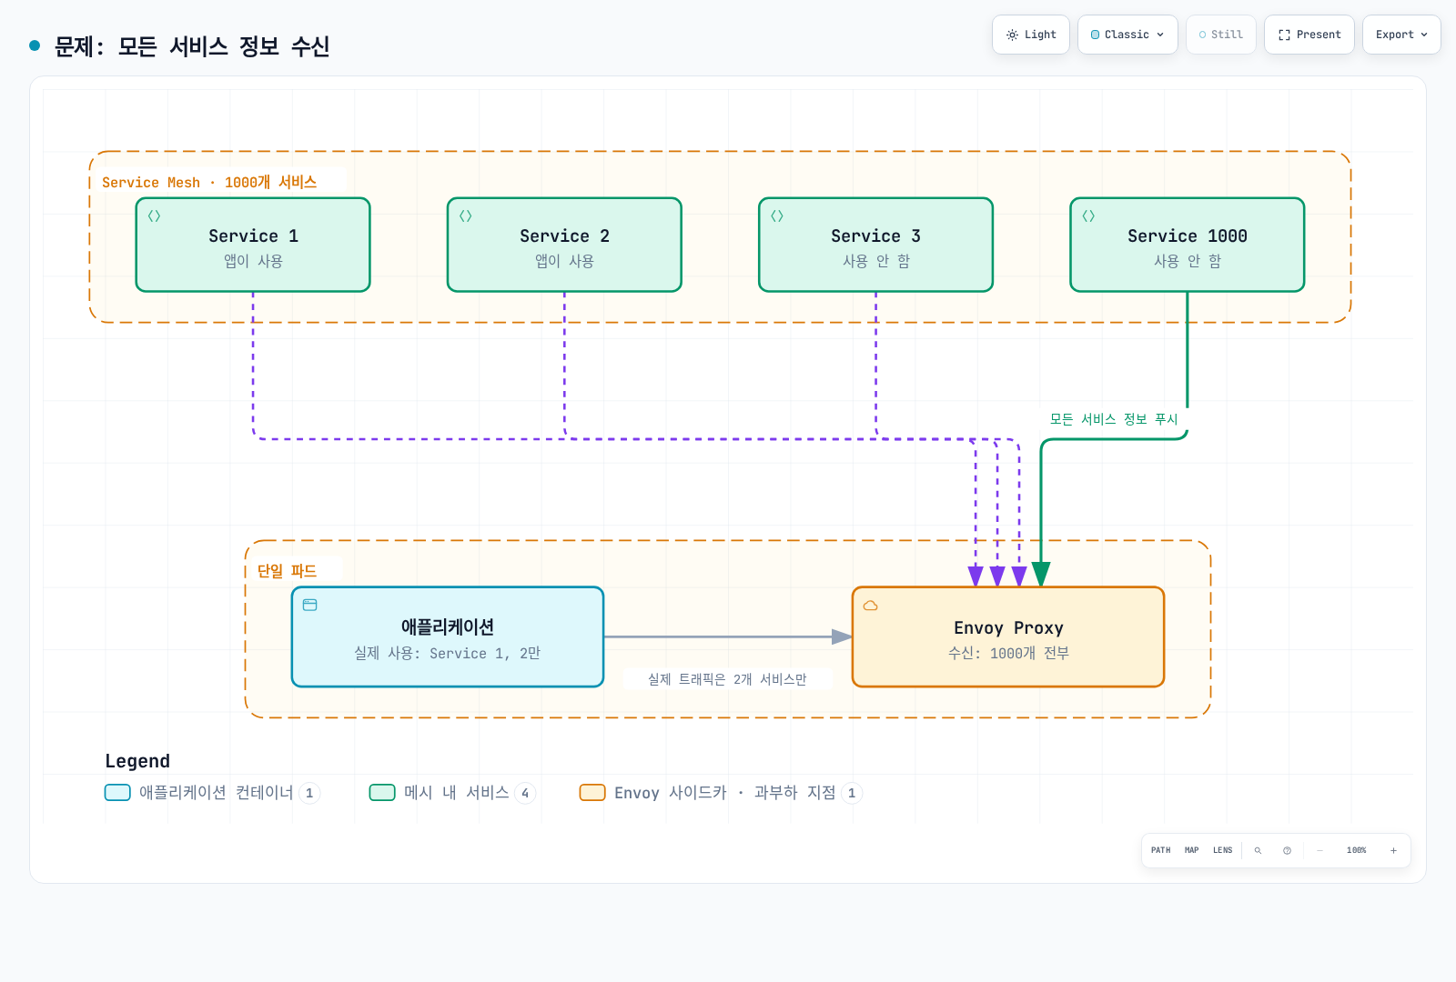The width and height of the screenshot is (1456, 982).
Task: Click the code icon on Service 3 node
Action: tap(777, 216)
